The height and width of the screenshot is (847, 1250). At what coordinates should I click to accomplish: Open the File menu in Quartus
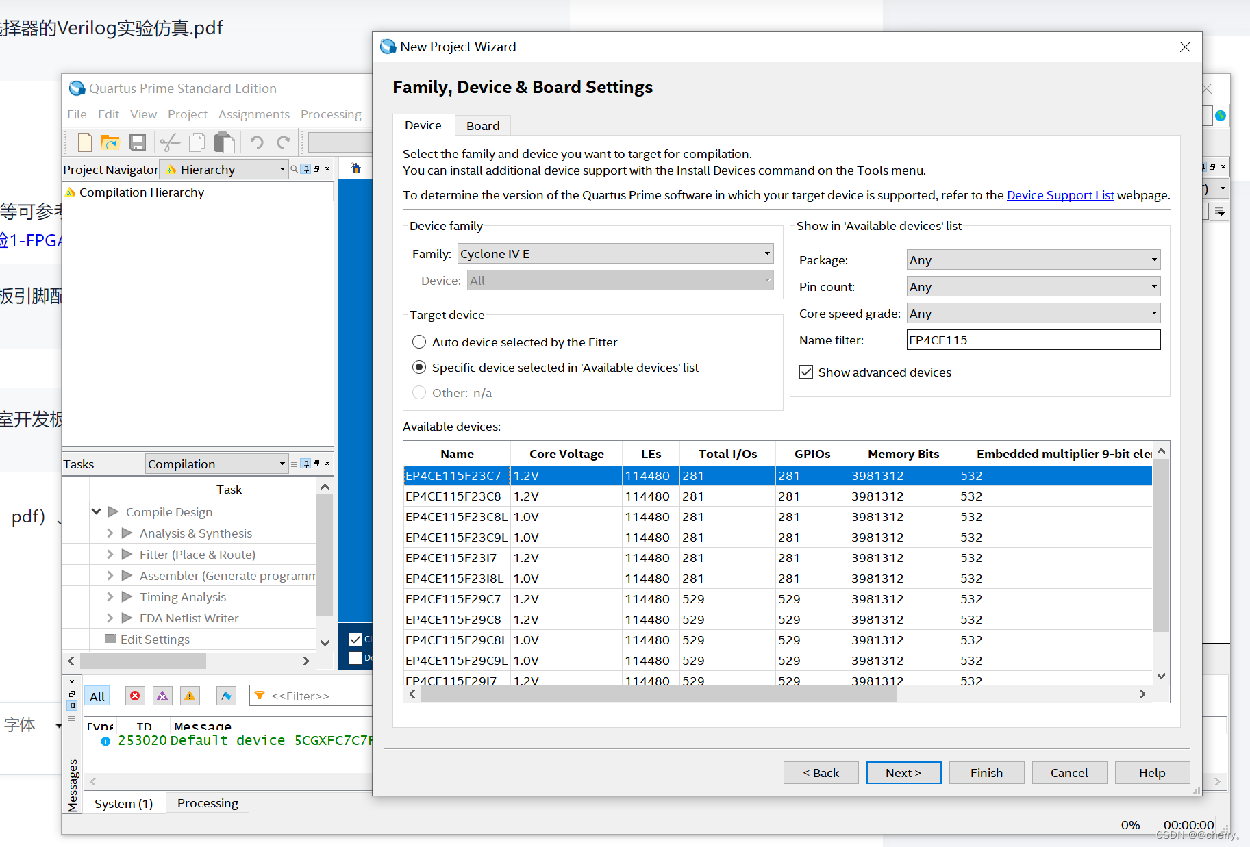(x=77, y=114)
